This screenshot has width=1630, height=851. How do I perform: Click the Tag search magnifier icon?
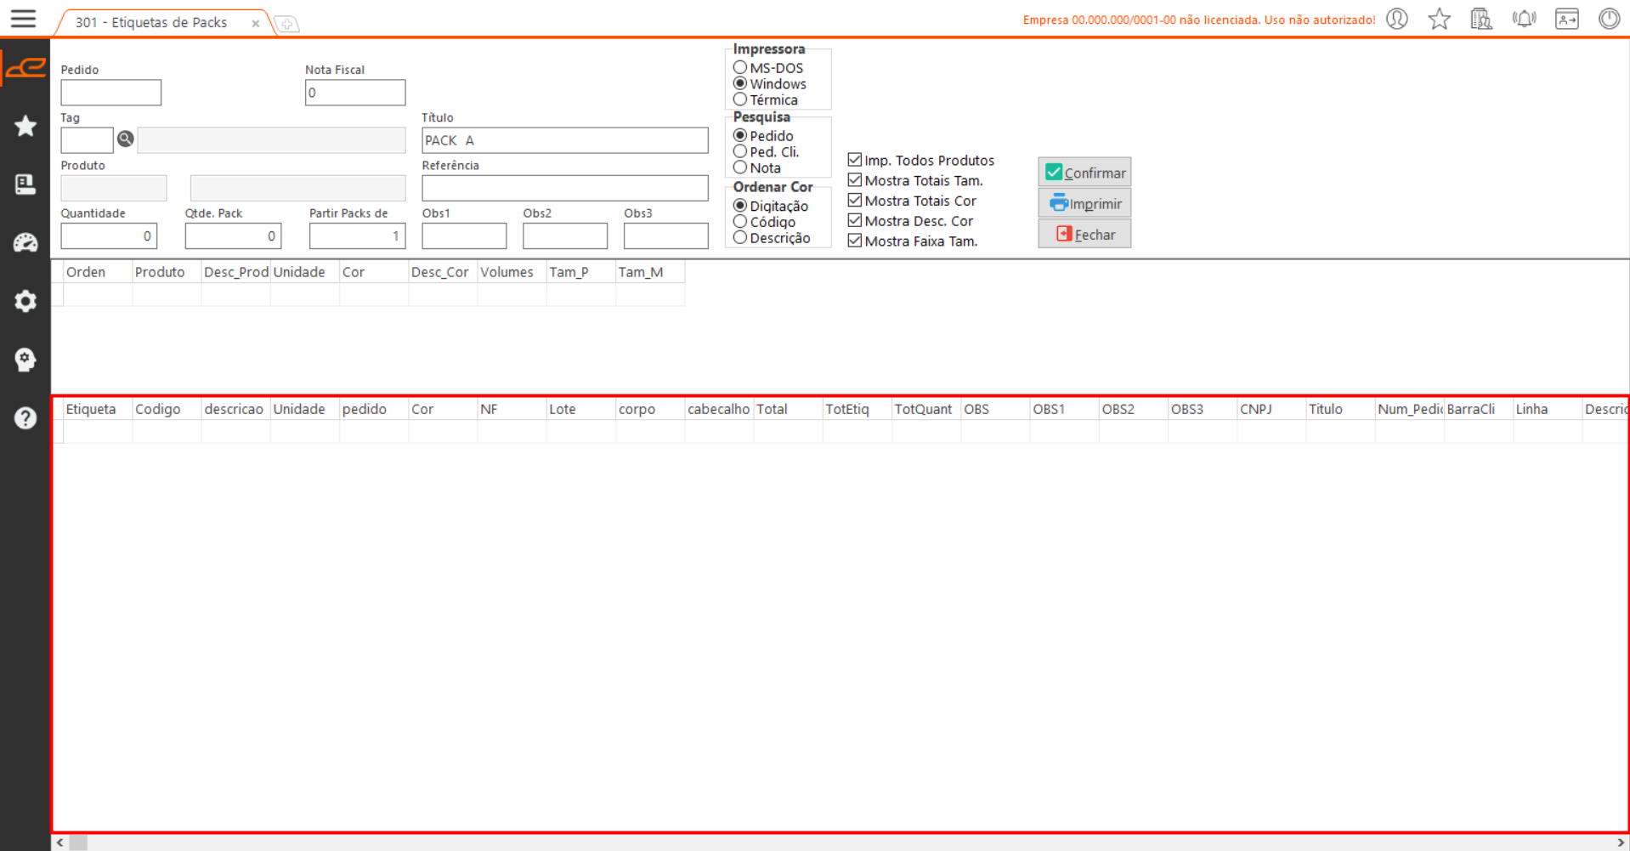[x=126, y=139]
